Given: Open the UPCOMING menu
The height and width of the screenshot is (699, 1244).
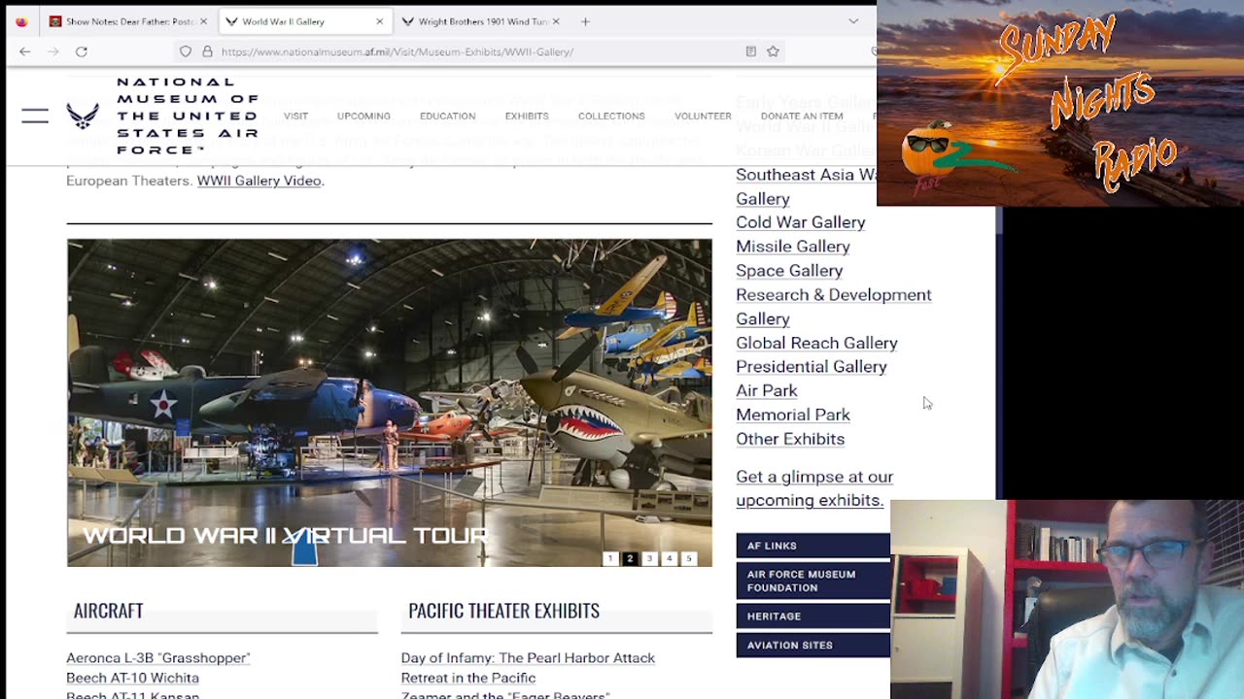Looking at the screenshot, I should [x=363, y=116].
